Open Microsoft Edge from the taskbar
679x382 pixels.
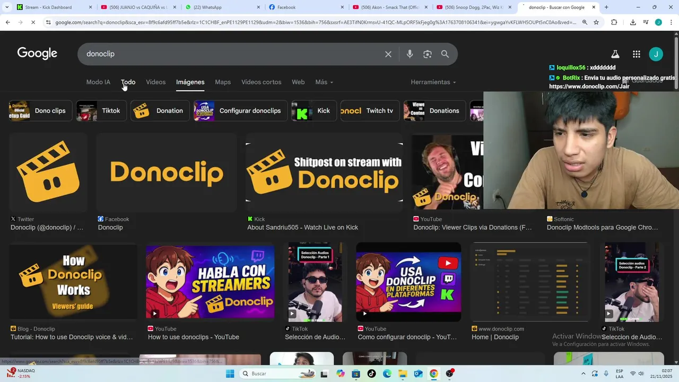[387, 374]
